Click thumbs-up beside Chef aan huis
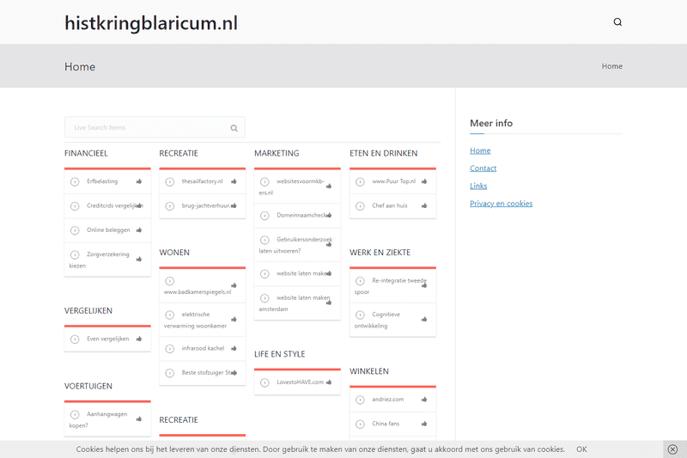Screen dimensions: 687x458 424,206
